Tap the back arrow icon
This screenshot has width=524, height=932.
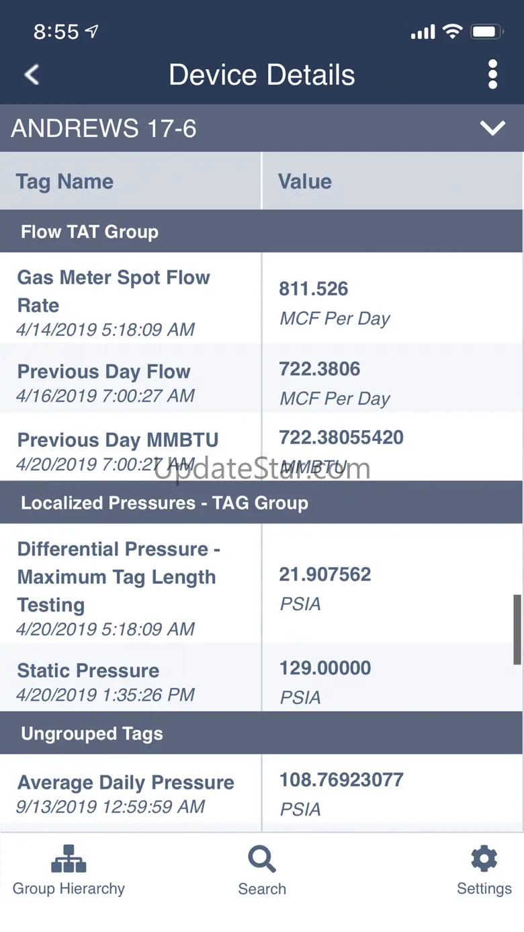click(x=32, y=75)
